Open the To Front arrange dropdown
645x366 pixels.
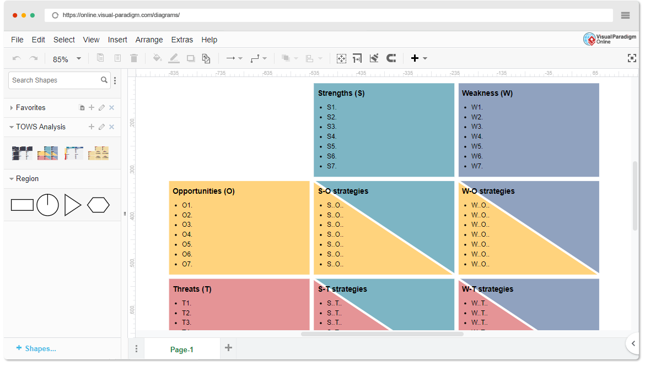tap(295, 58)
